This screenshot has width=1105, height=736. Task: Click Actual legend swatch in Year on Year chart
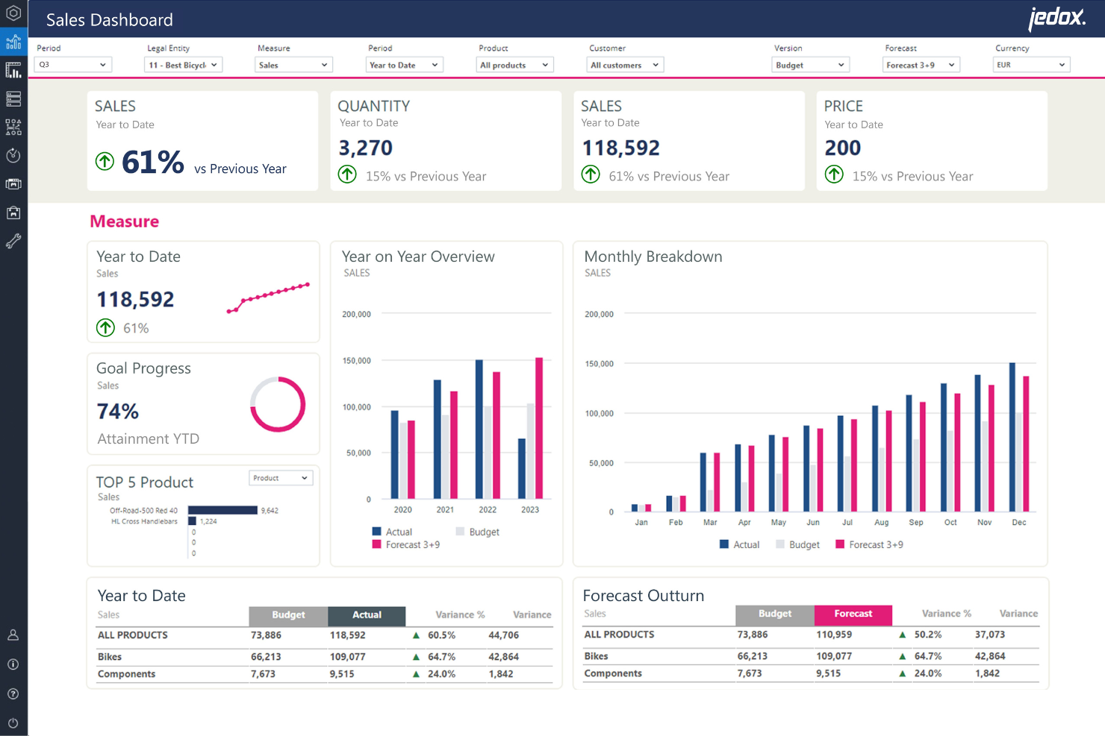[x=377, y=532]
